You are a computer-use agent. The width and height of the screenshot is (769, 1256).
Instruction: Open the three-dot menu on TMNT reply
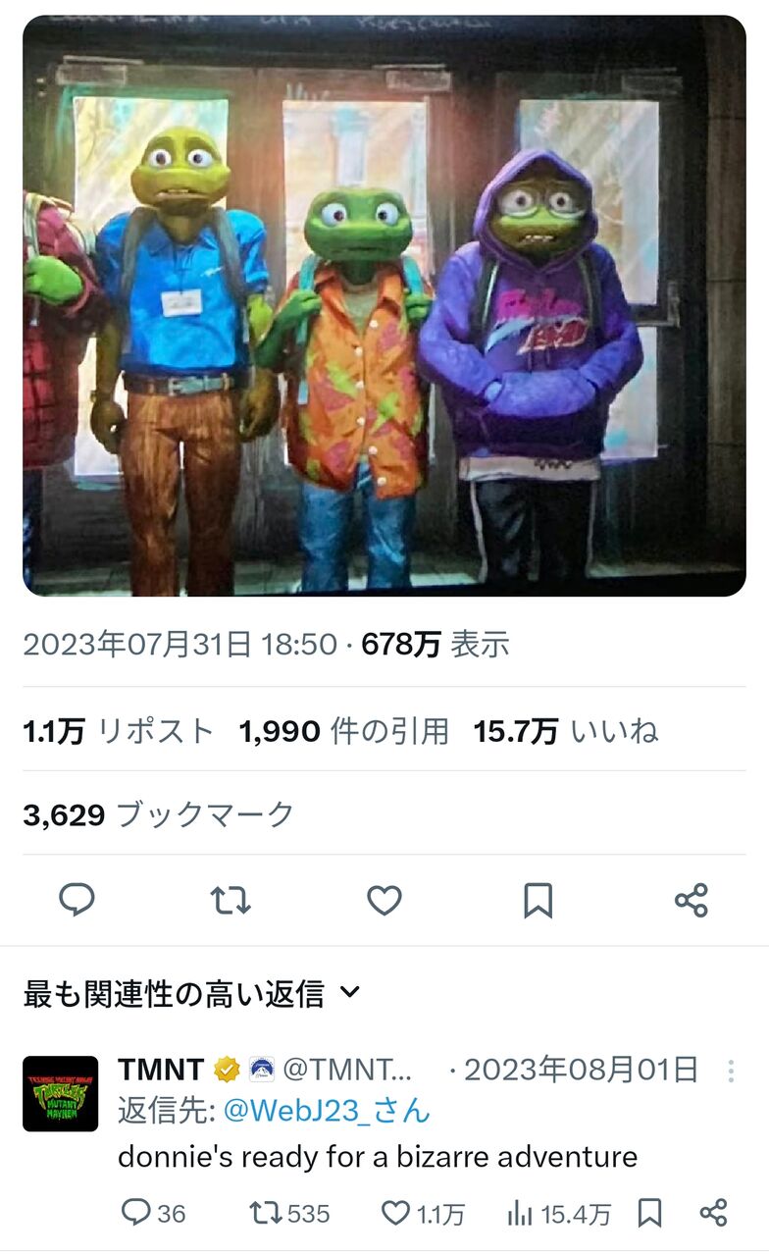(x=731, y=1071)
